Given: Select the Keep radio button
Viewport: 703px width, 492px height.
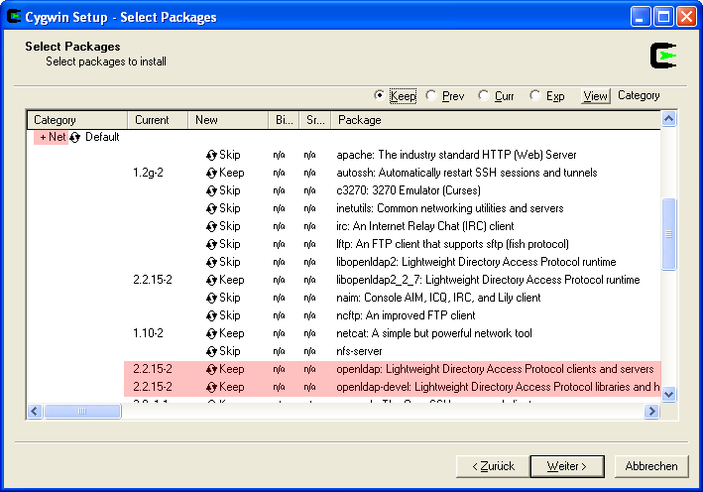Looking at the screenshot, I should coord(380,95).
